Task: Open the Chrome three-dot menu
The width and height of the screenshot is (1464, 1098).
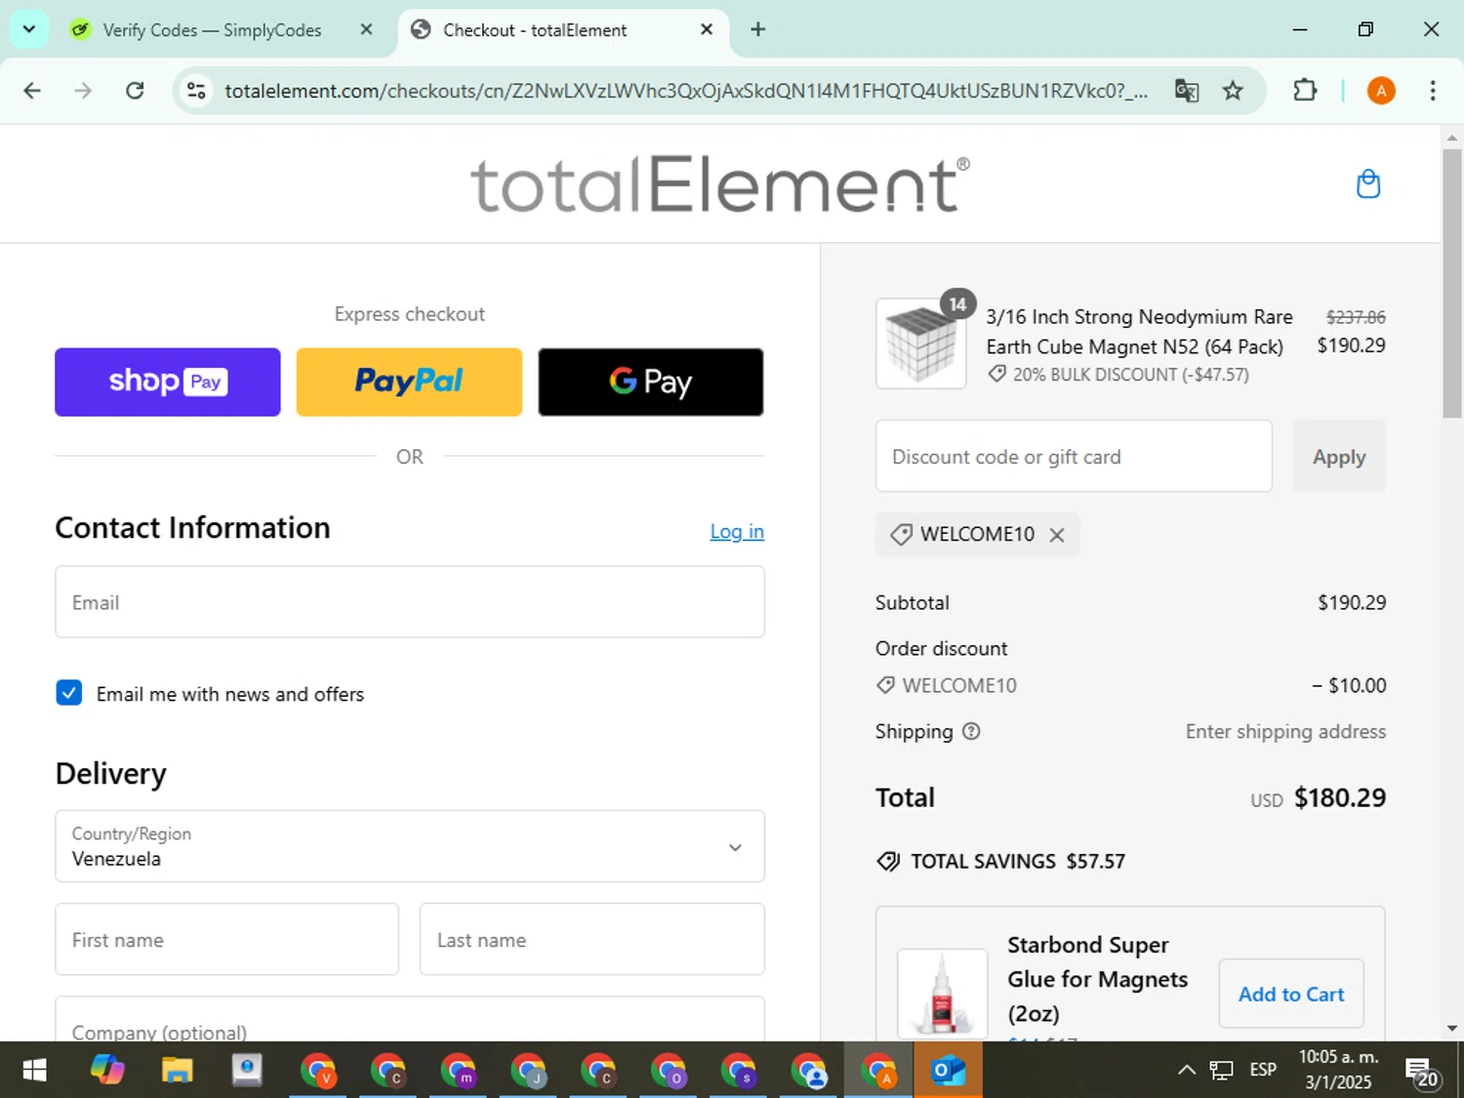Action: (x=1433, y=91)
